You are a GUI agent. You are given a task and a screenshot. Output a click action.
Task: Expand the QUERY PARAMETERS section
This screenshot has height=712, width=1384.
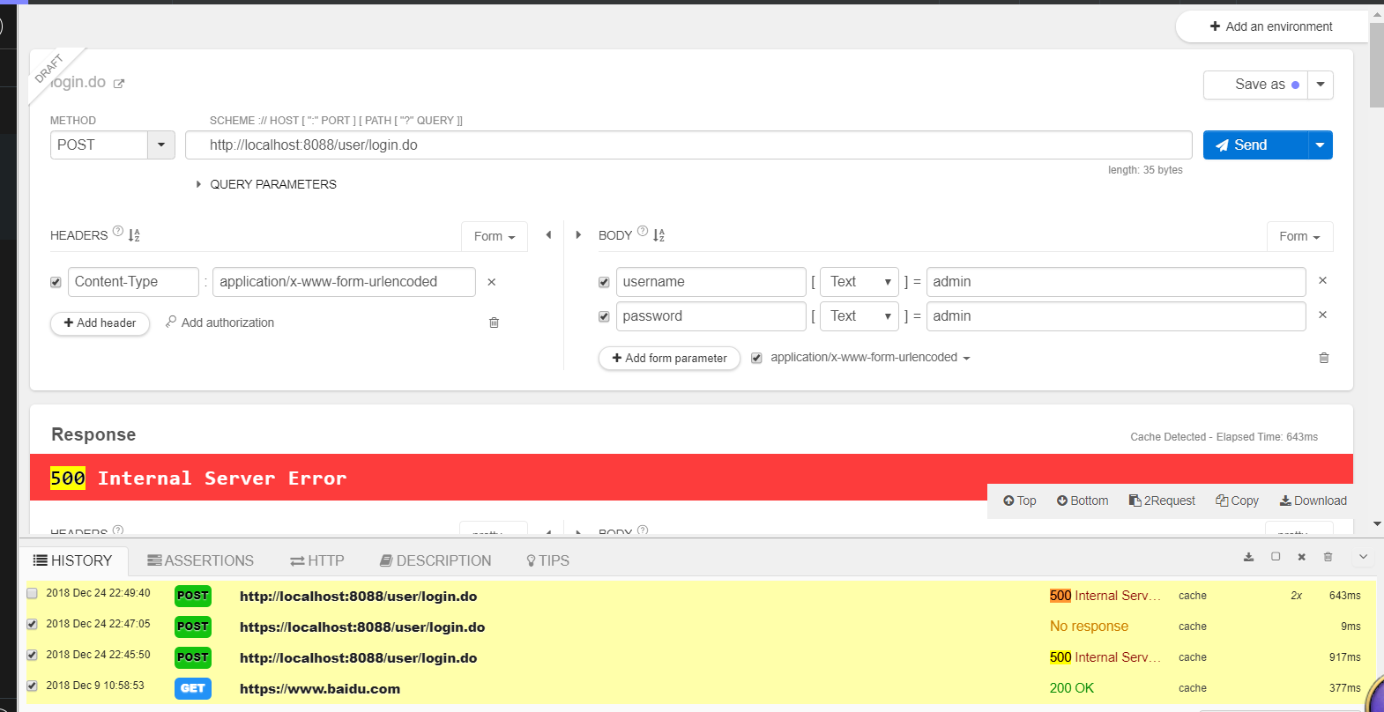coord(266,184)
